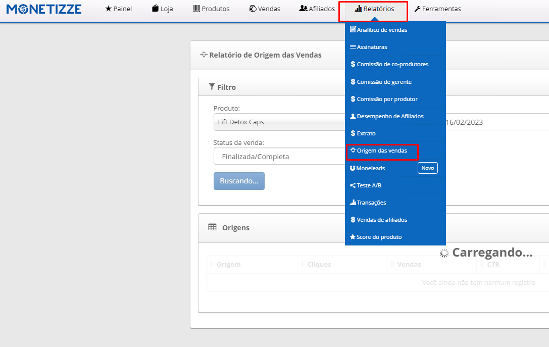
Task: Click the wrench icon for Ferramentas
Action: pos(418,9)
